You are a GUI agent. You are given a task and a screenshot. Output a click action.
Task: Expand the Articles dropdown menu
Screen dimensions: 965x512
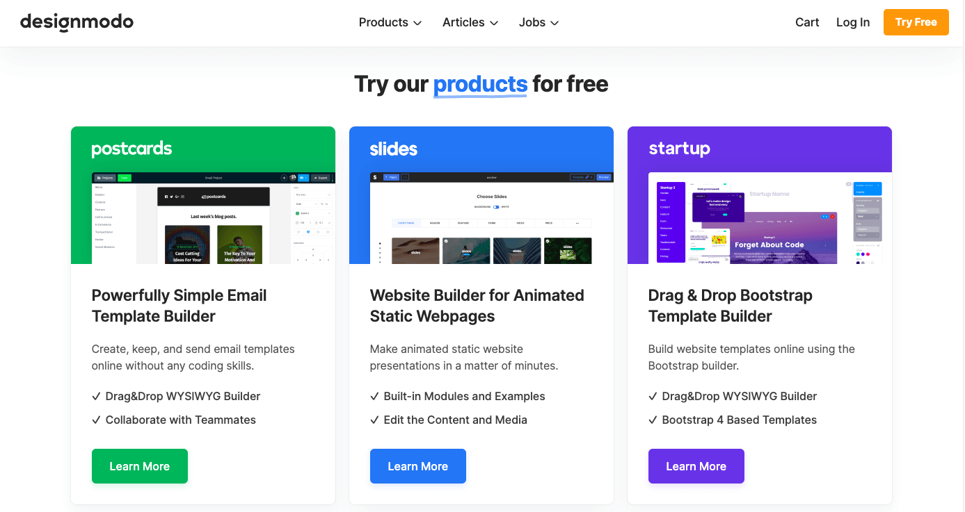pos(470,22)
